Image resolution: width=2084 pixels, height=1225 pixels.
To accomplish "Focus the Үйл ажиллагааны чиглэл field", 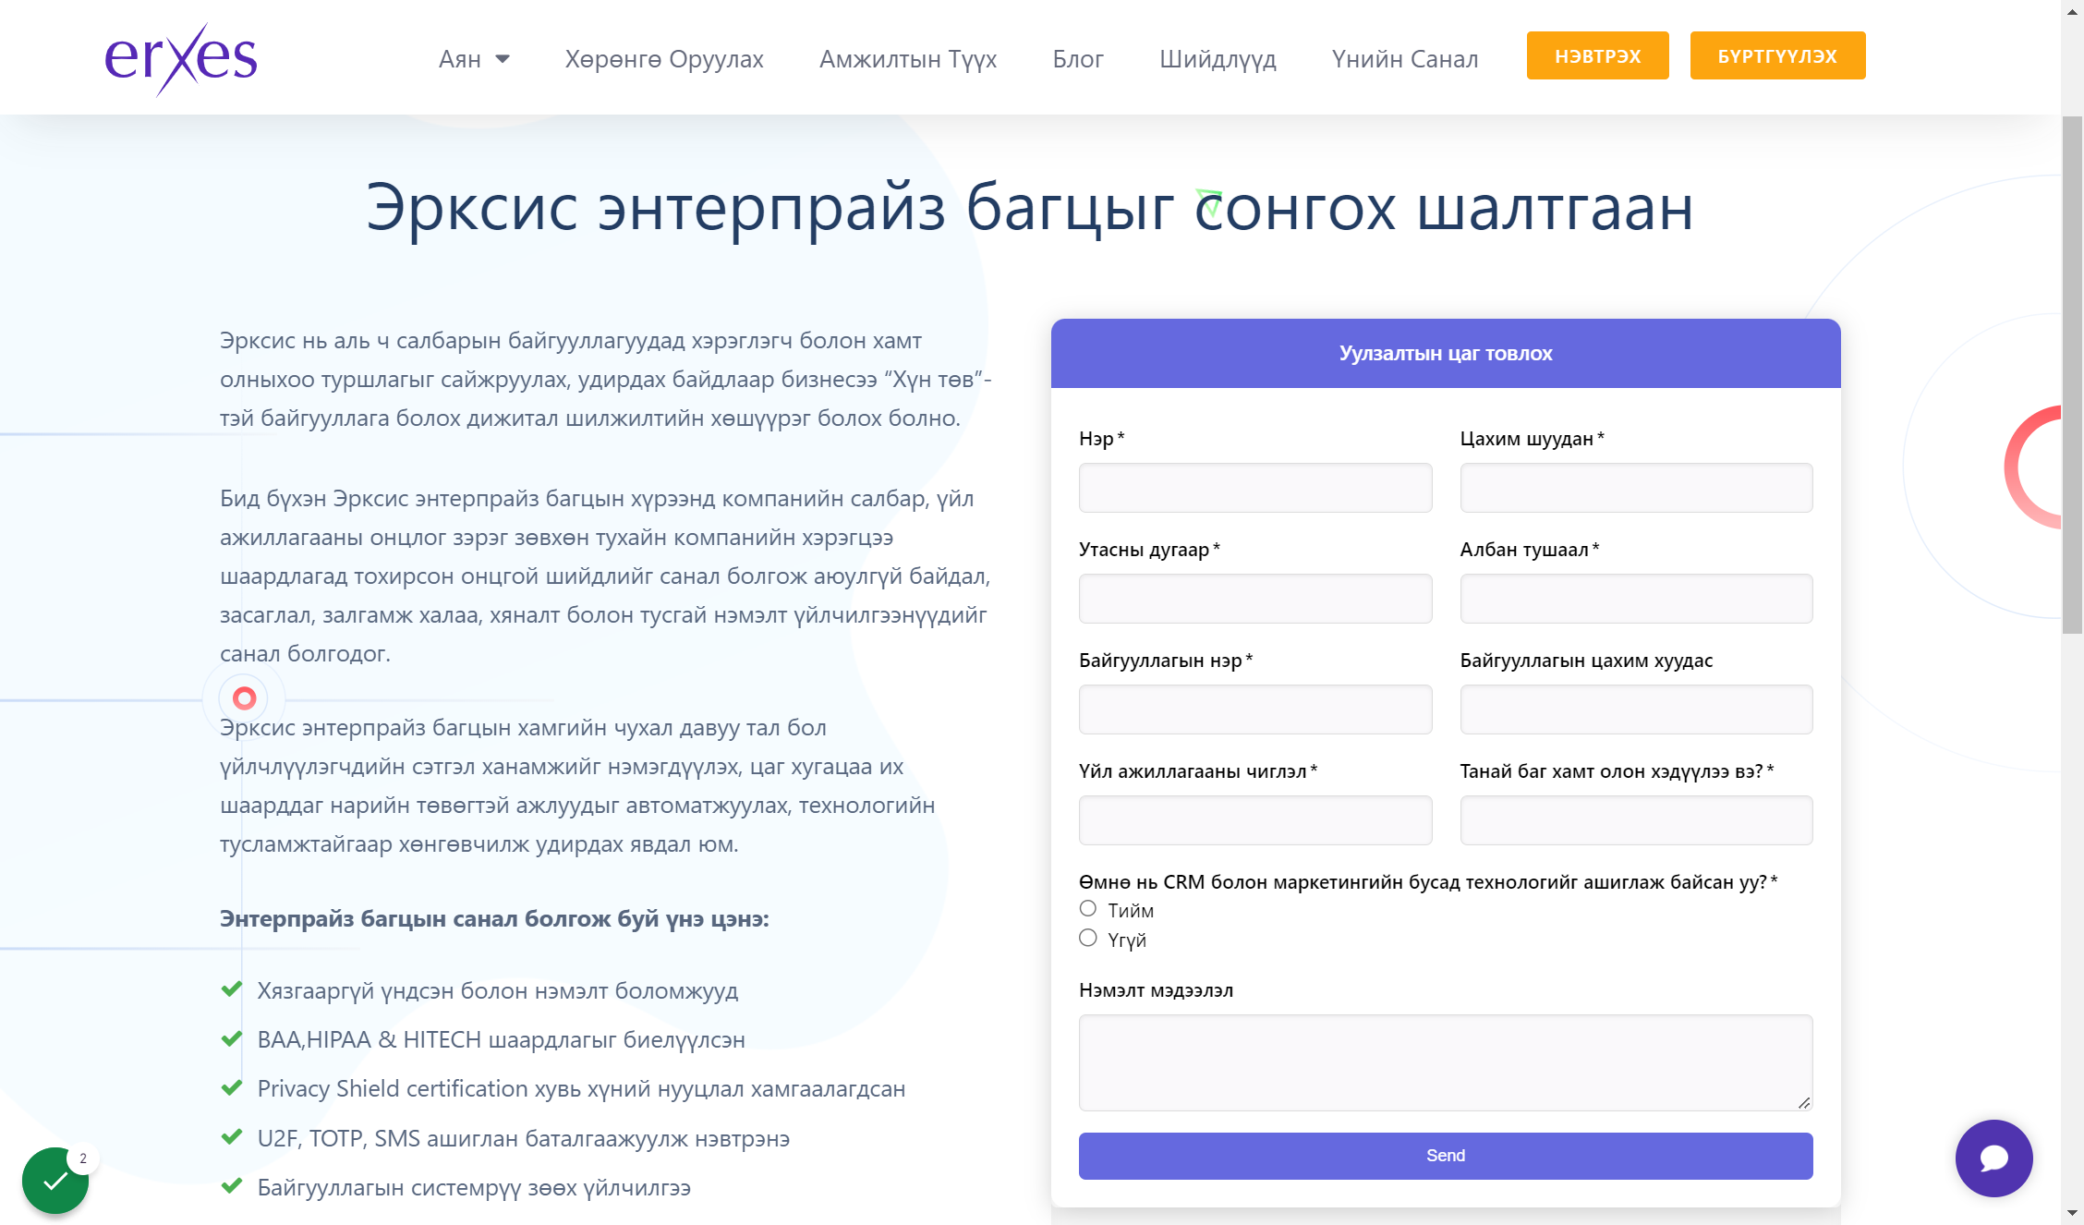I will (1255, 820).
